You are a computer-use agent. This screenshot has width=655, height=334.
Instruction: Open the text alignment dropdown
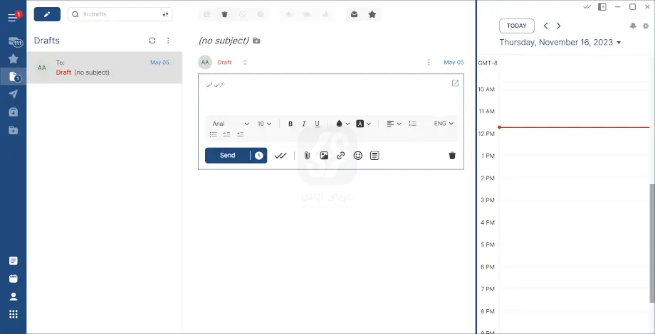[x=394, y=124]
